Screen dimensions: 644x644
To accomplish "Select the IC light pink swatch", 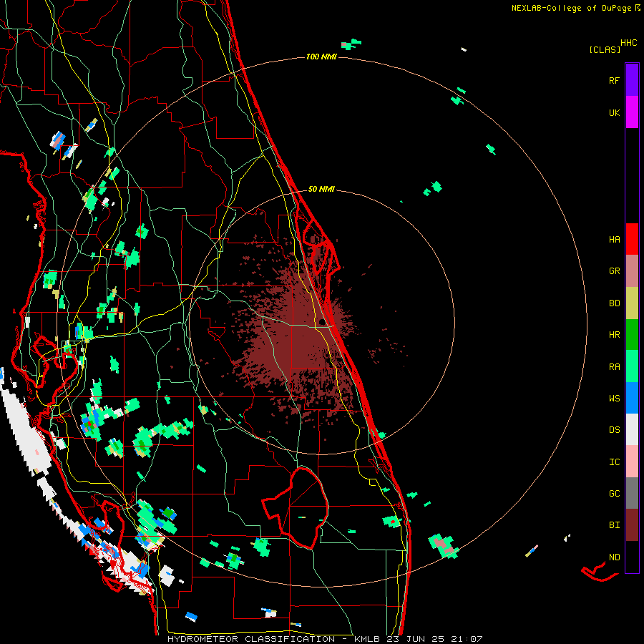I will click(632, 462).
